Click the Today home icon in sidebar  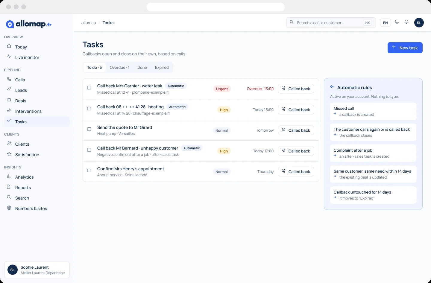pos(9,46)
